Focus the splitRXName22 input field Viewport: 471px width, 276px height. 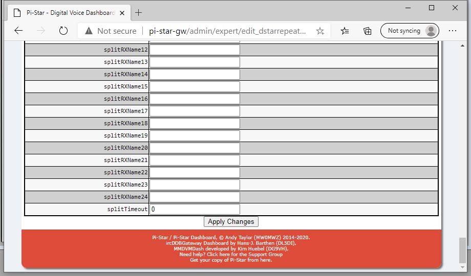pyautogui.click(x=195, y=173)
